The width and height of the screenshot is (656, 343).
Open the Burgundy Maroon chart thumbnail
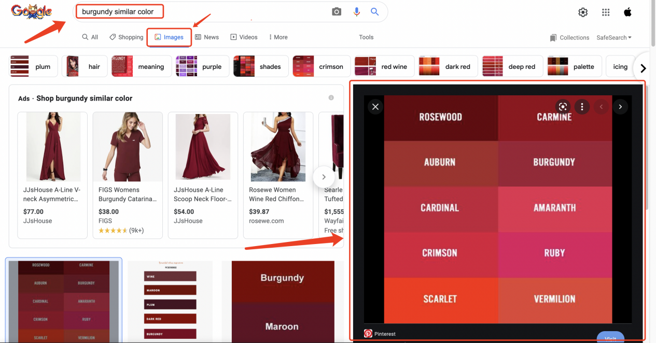(283, 302)
